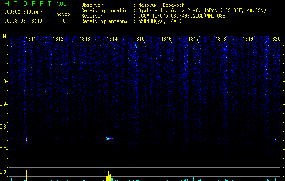Click the A504HB(yagi 4el) antenna text
The height and width of the screenshot is (181, 285).
pyautogui.click(x=160, y=21)
